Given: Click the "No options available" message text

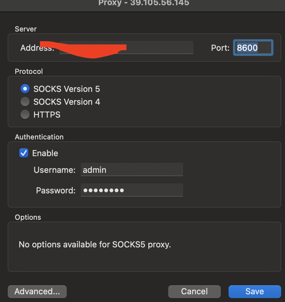Looking at the screenshot, I should (x=95, y=245).
